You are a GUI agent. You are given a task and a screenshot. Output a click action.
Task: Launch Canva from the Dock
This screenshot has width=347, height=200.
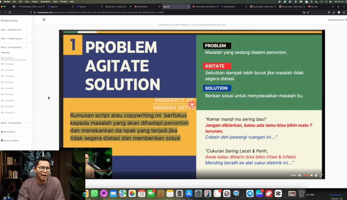[259, 194]
